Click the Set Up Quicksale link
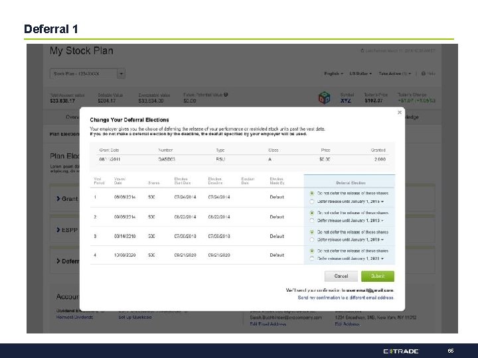This screenshot has width=478, height=358. (135, 317)
